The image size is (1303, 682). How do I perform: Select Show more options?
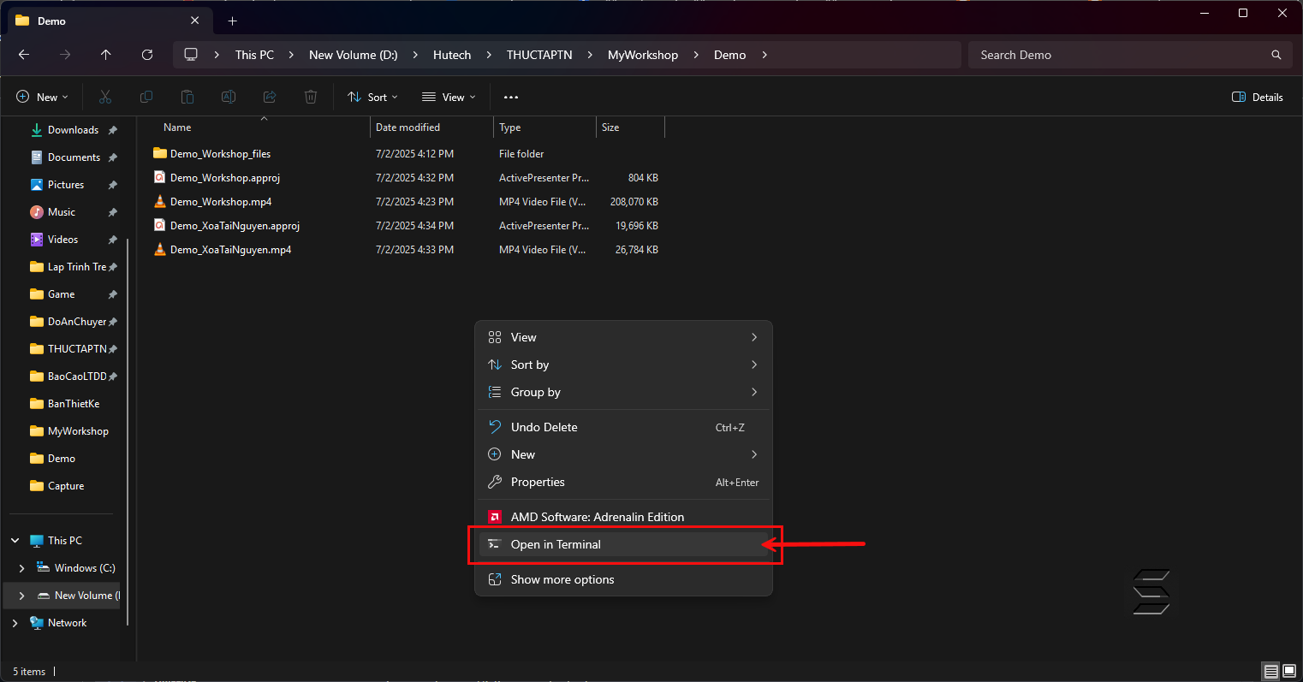[623, 579]
